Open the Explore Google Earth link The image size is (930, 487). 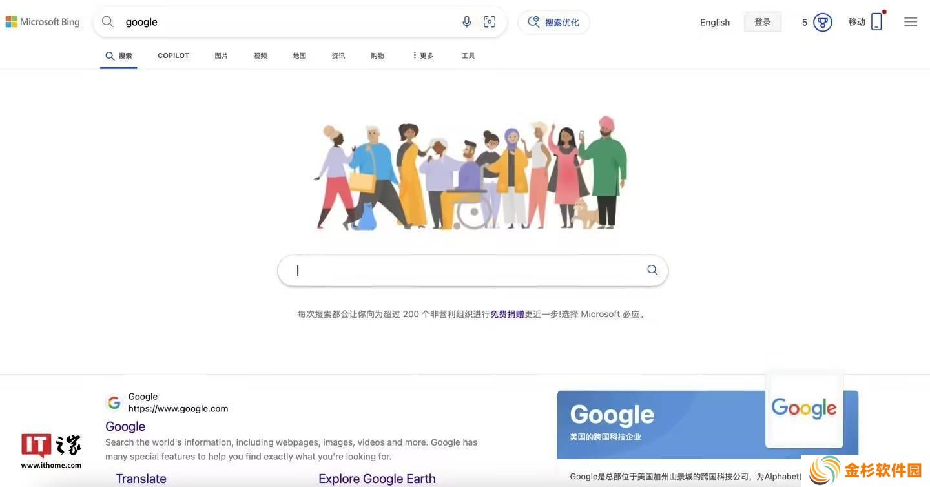(x=377, y=479)
